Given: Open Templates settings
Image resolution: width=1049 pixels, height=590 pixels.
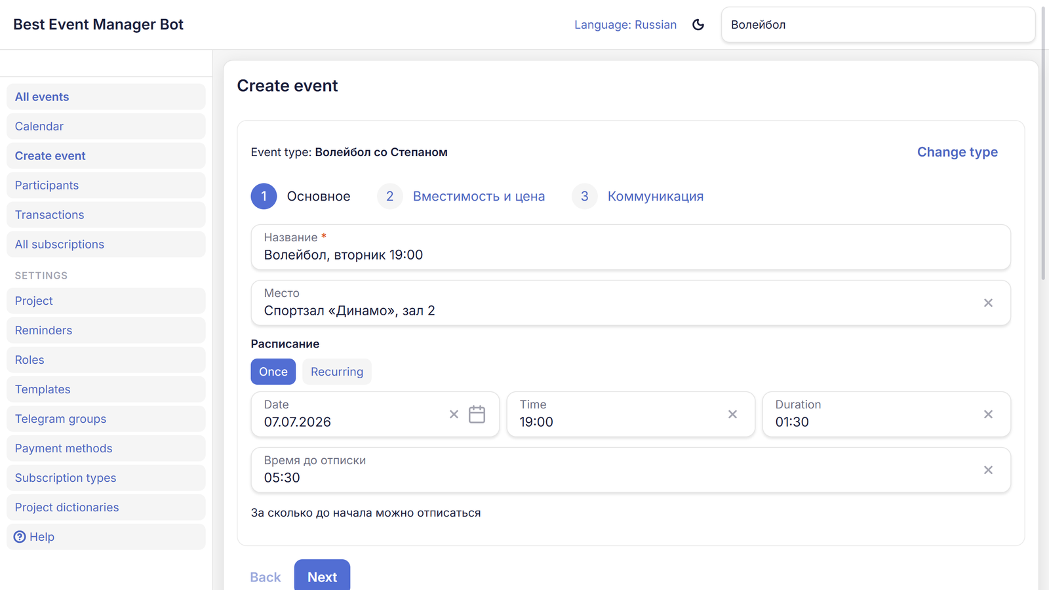Looking at the screenshot, I should click(x=106, y=389).
